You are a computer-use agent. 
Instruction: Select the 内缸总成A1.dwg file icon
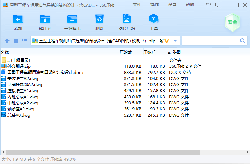(x=4, y=97)
